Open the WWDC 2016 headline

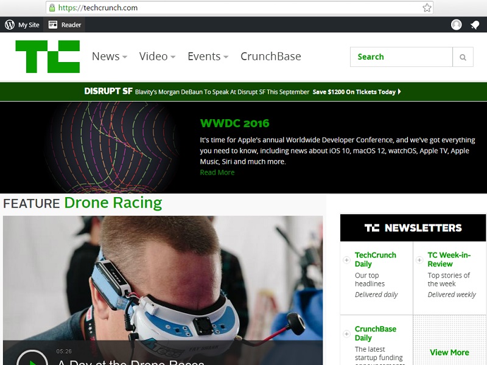[234, 123]
